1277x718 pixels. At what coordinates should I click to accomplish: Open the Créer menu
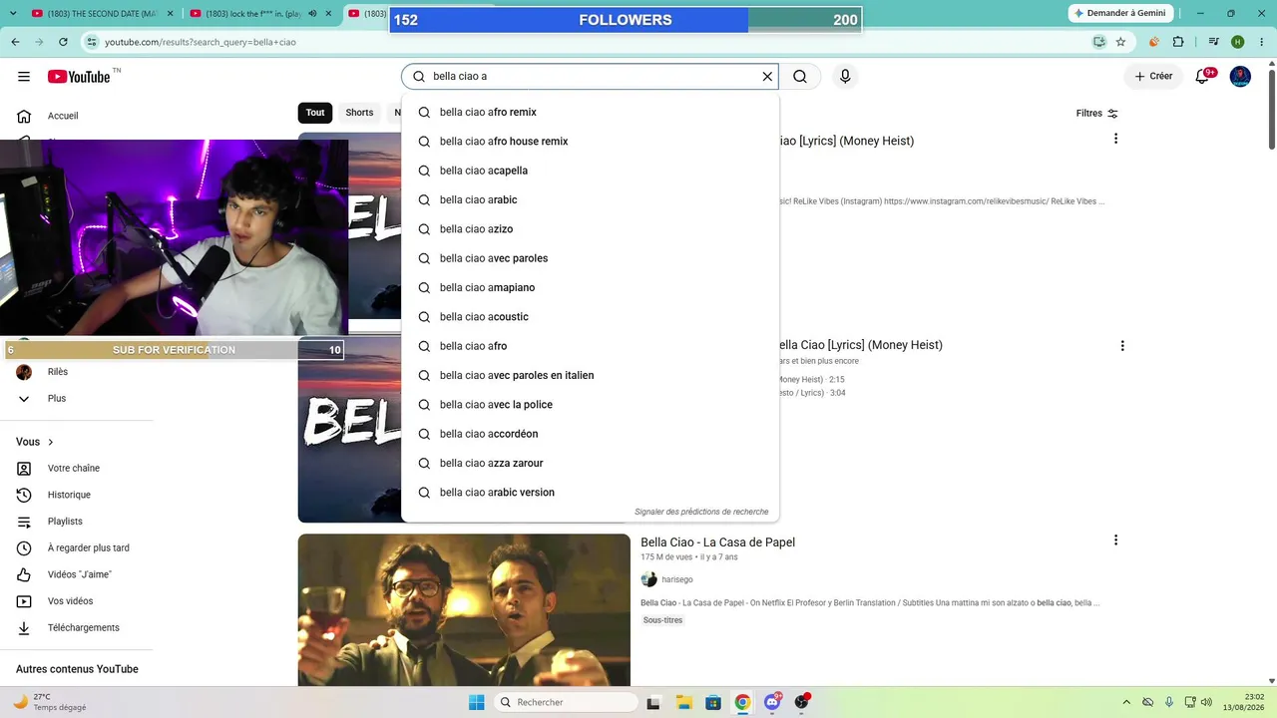coord(1153,77)
